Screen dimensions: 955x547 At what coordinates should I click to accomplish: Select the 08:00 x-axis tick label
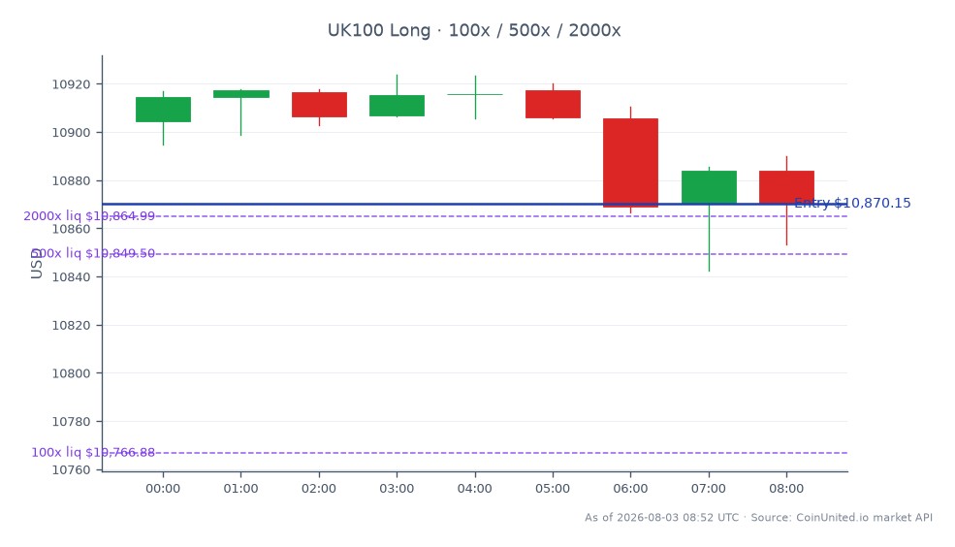(786, 489)
